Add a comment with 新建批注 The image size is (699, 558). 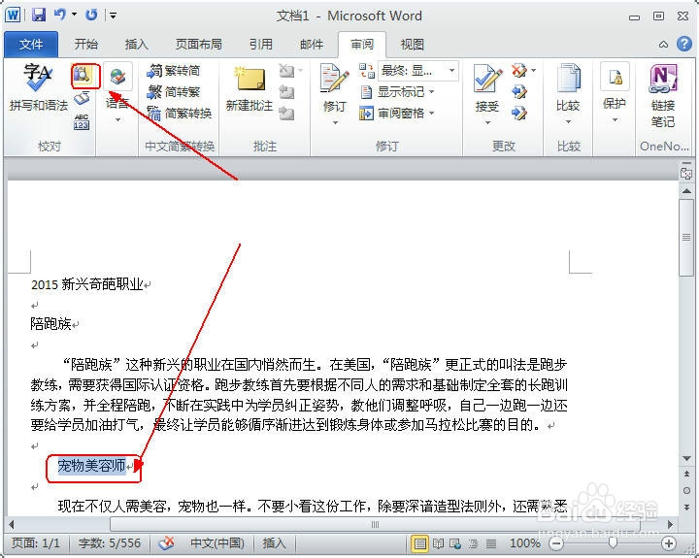coord(250,88)
